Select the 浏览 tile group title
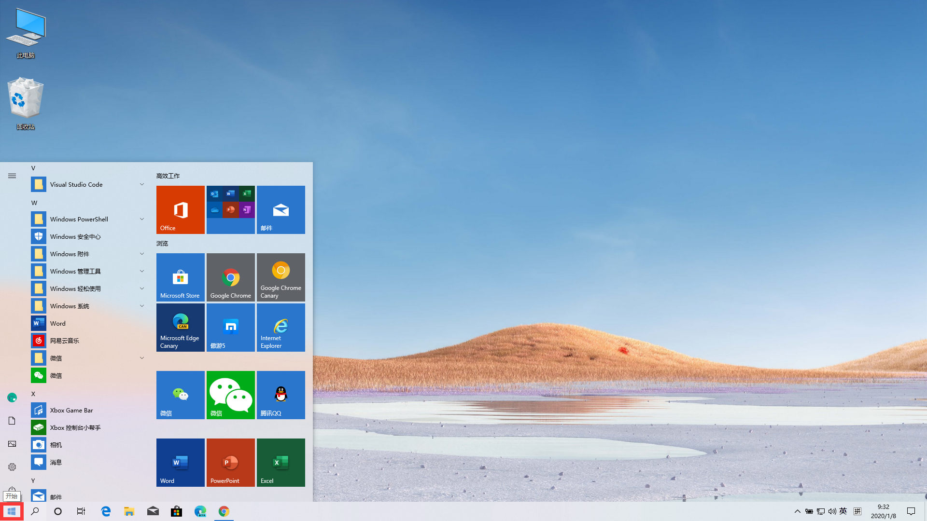Image resolution: width=927 pixels, height=521 pixels. [x=162, y=244]
